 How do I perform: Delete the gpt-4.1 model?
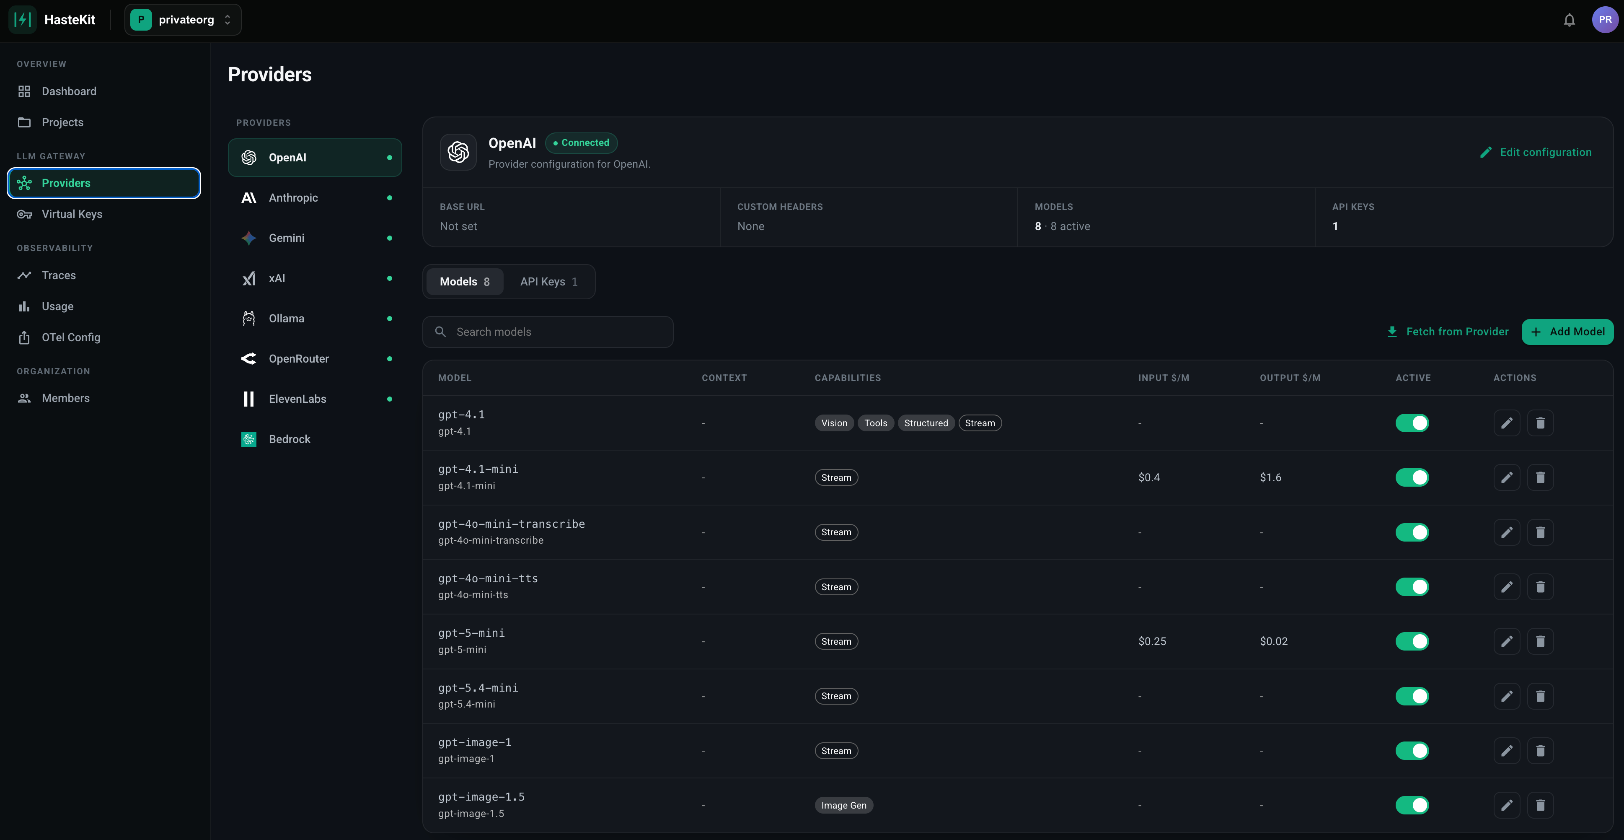point(1540,423)
